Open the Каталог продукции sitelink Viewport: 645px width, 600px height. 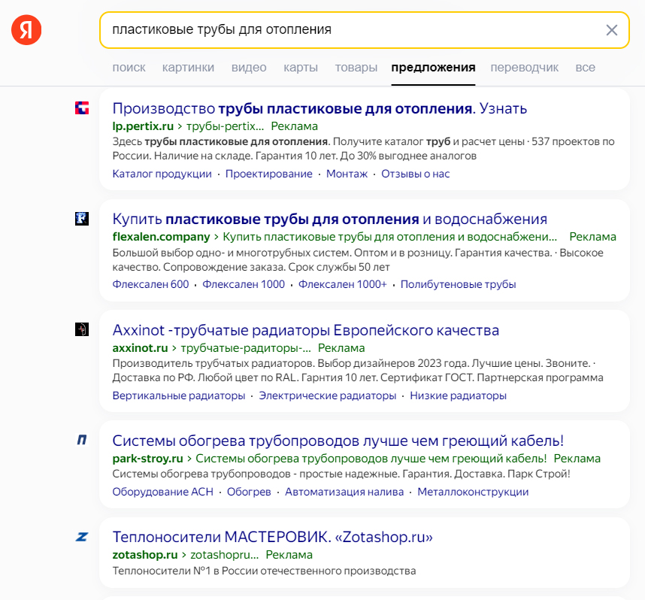click(x=162, y=174)
